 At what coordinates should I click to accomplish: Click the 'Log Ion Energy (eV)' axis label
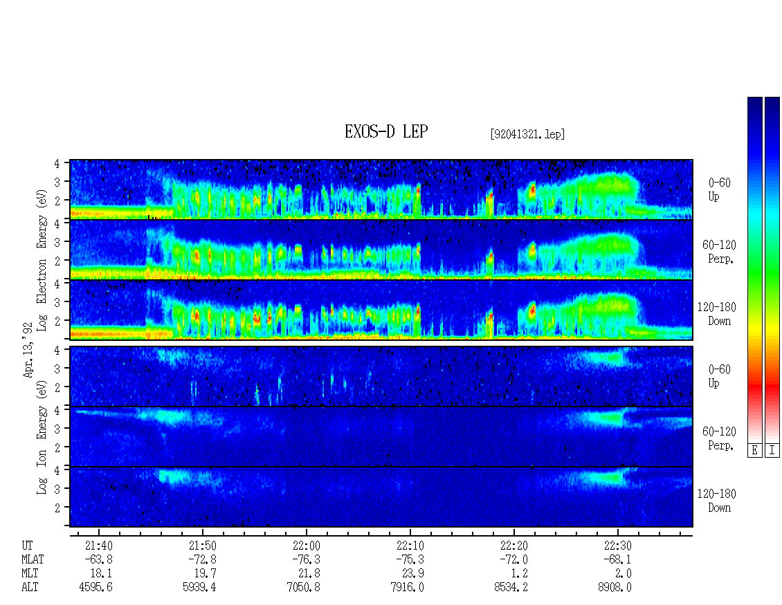click(42, 438)
